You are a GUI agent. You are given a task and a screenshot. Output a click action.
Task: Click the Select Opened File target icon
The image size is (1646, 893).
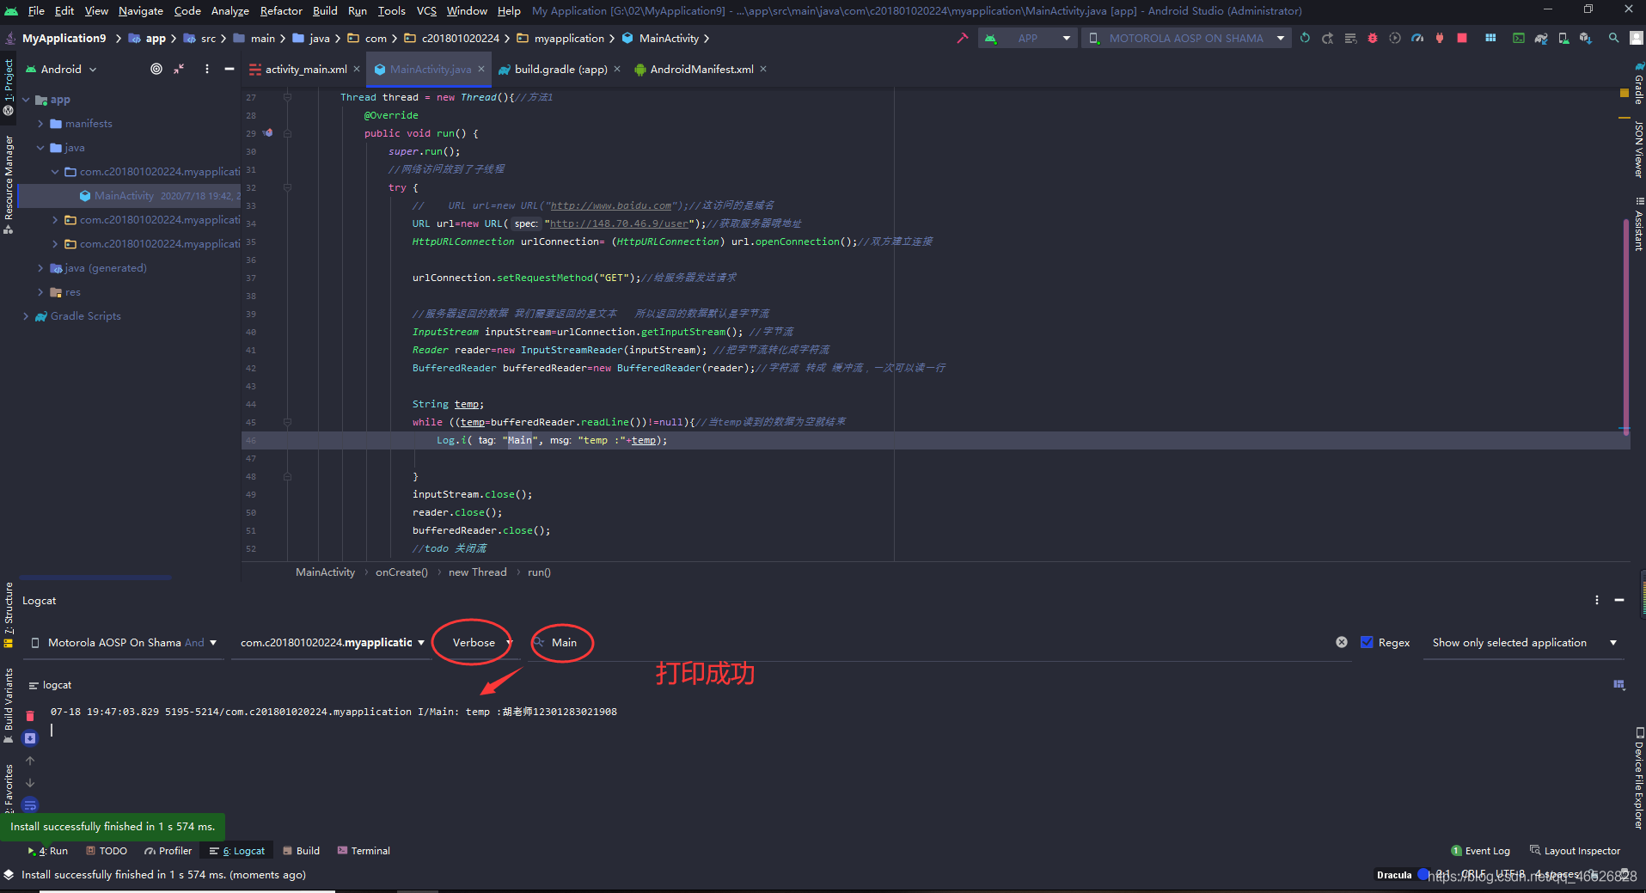point(156,69)
